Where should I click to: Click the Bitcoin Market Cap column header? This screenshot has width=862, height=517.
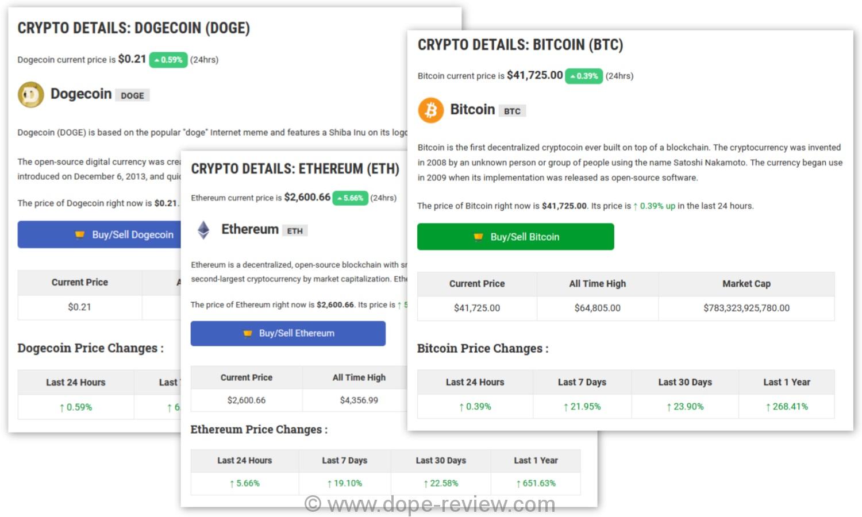[x=746, y=284]
